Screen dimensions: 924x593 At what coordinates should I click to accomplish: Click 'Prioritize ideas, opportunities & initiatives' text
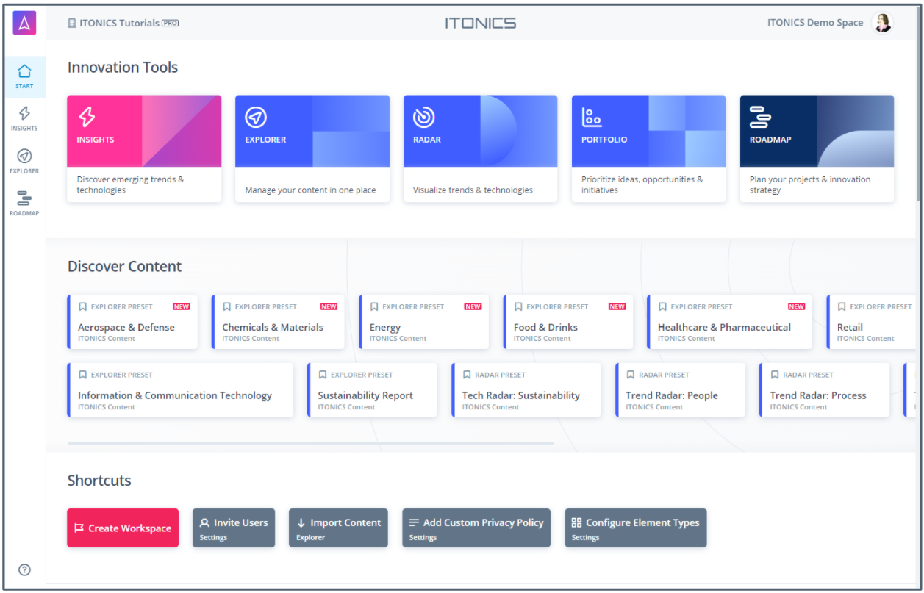coord(642,184)
